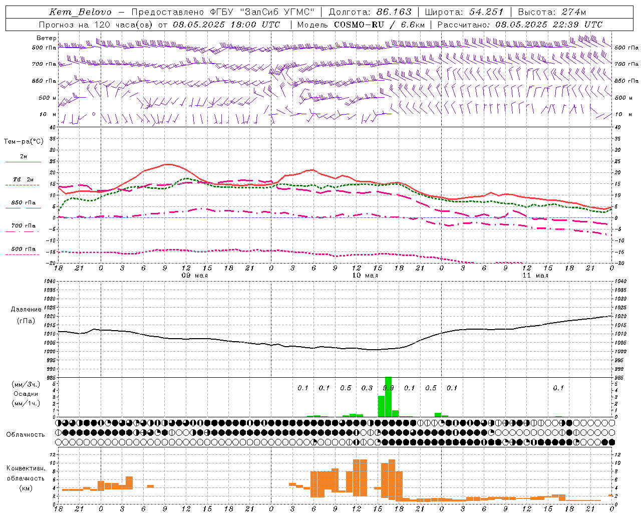Image resolution: width=641 pixels, height=513 pixels.
Task: Click the 09 мая date label
Action: (x=195, y=275)
